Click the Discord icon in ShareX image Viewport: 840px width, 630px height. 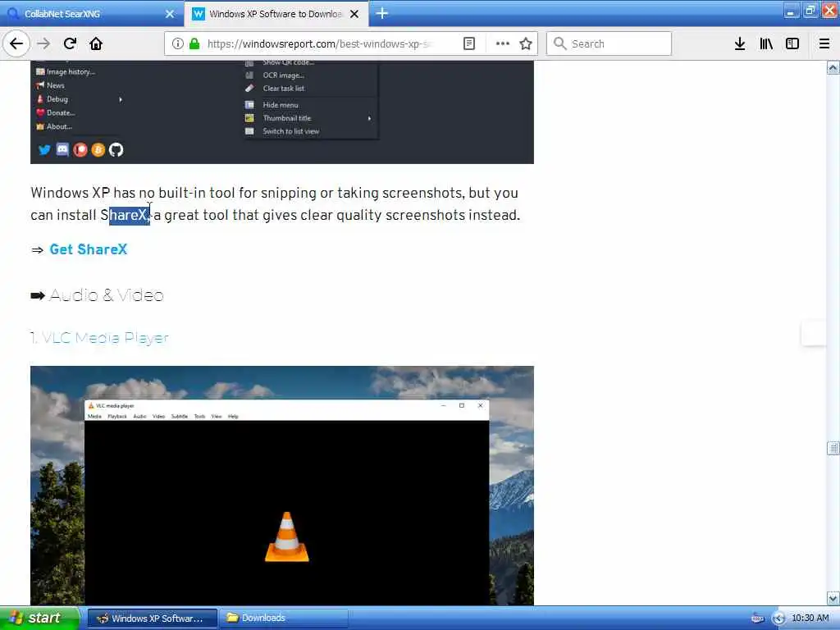click(62, 149)
